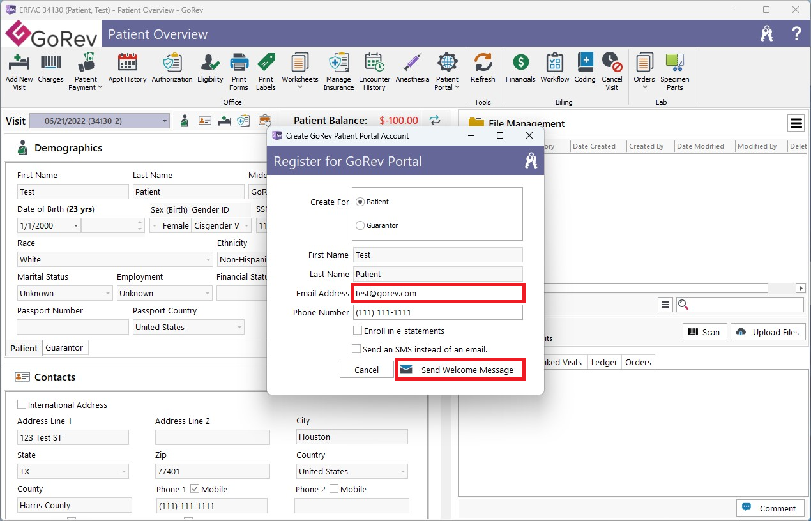
Task: Click the File Management hamburger menu icon
Action: point(796,123)
